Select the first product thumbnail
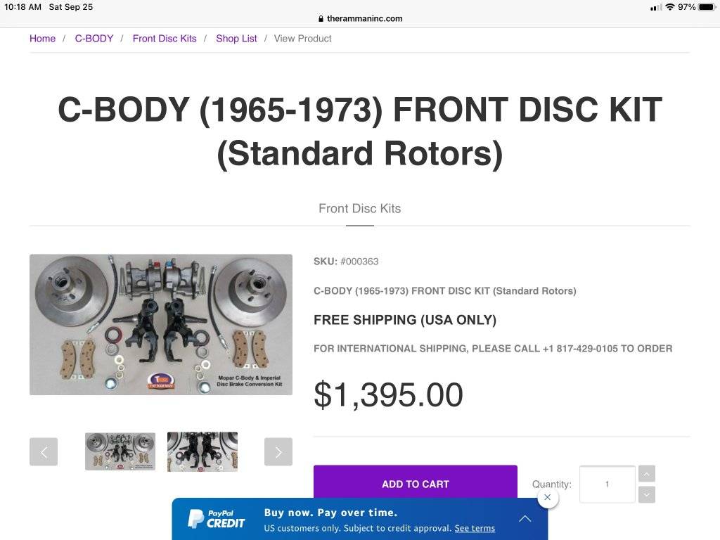The height and width of the screenshot is (540, 720). pyautogui.click(x=120, y=451)
